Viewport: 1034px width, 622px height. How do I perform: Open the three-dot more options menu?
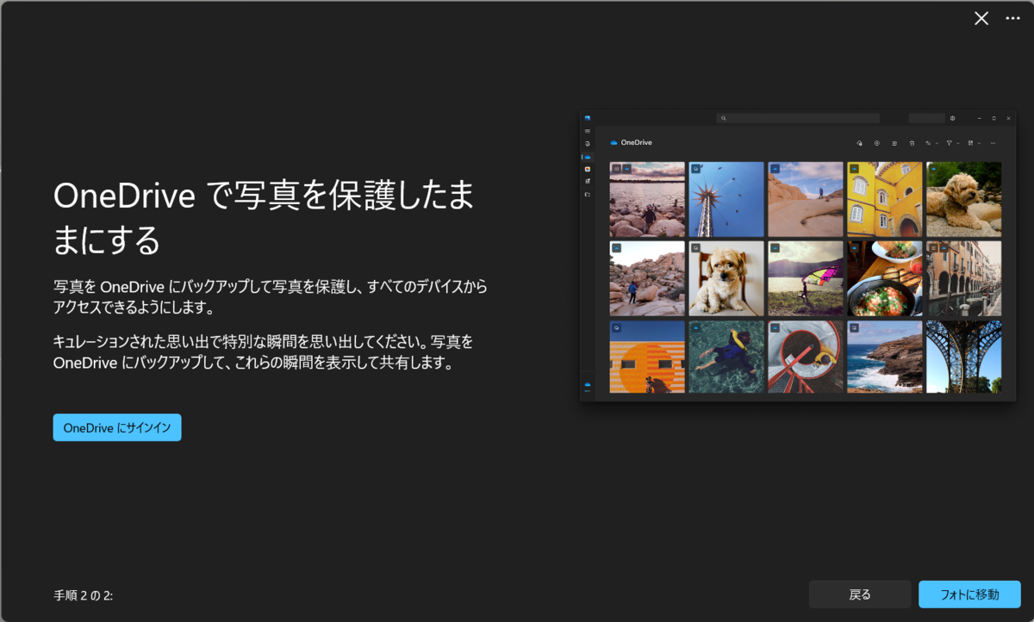pyautogui.click(x=1013, y=19)
